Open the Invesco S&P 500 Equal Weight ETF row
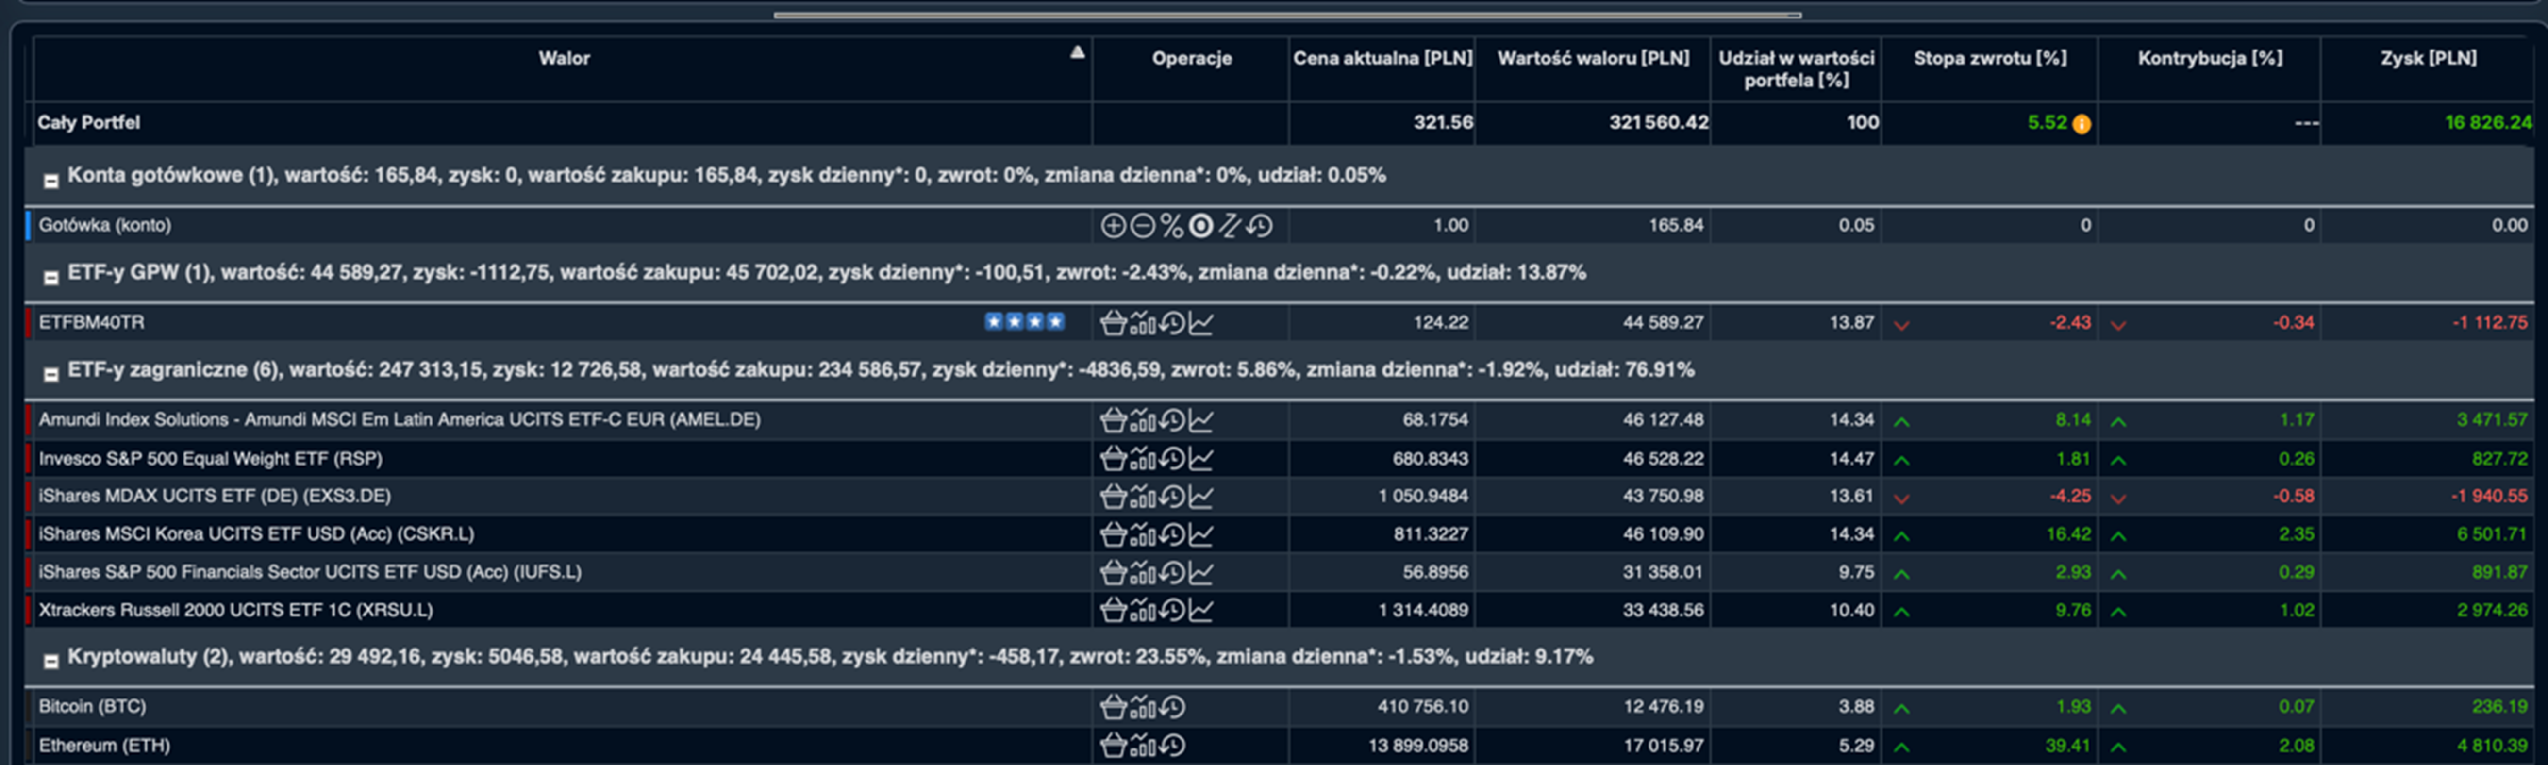 tap(211, 458)
